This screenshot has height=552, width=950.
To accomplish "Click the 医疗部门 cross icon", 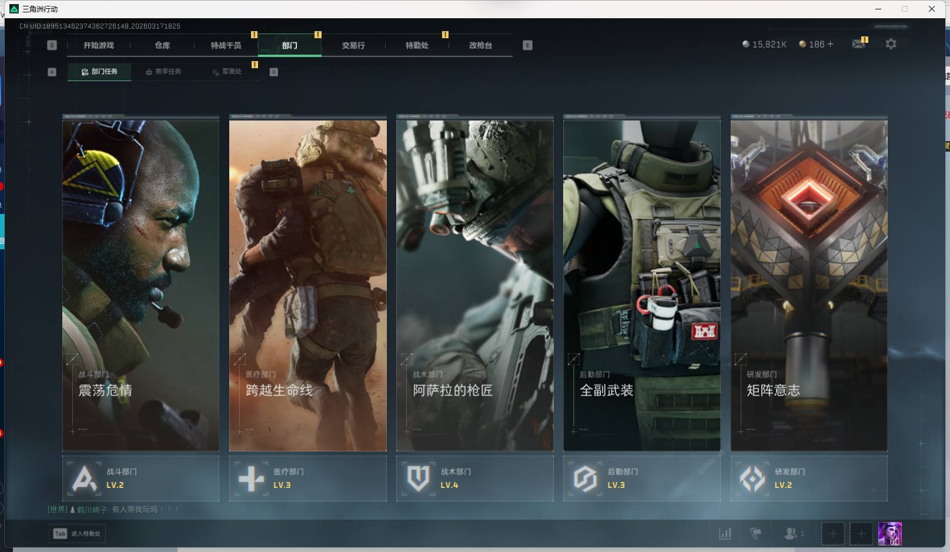I will [251, 479].
